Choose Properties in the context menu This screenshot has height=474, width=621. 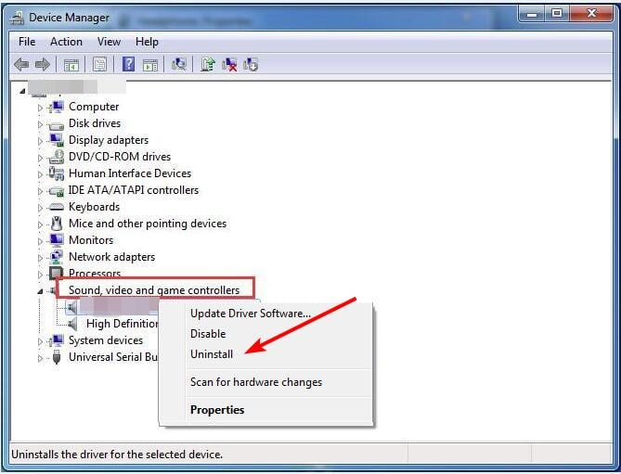click(217, 409)
